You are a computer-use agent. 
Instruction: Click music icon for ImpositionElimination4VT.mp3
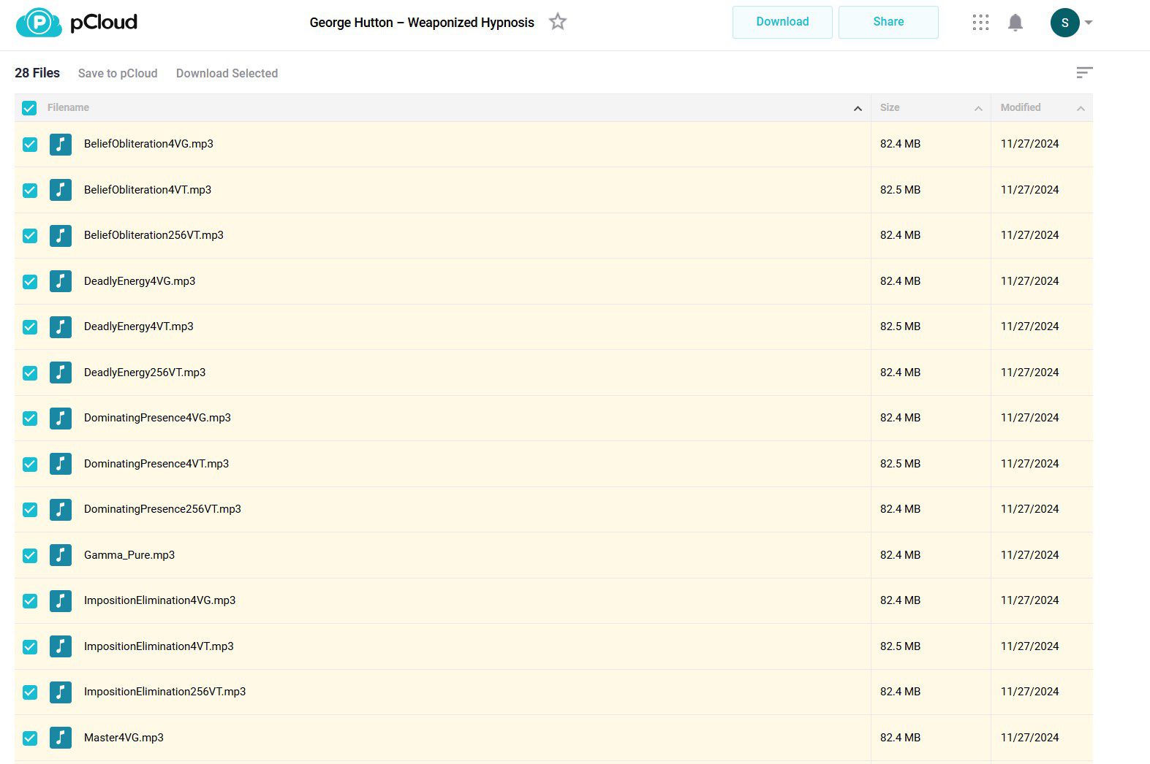tap(61, 646)
